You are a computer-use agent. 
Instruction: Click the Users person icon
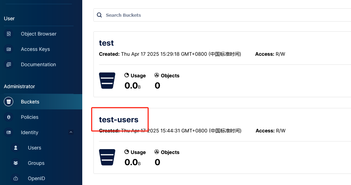click(x=16, y=148)
